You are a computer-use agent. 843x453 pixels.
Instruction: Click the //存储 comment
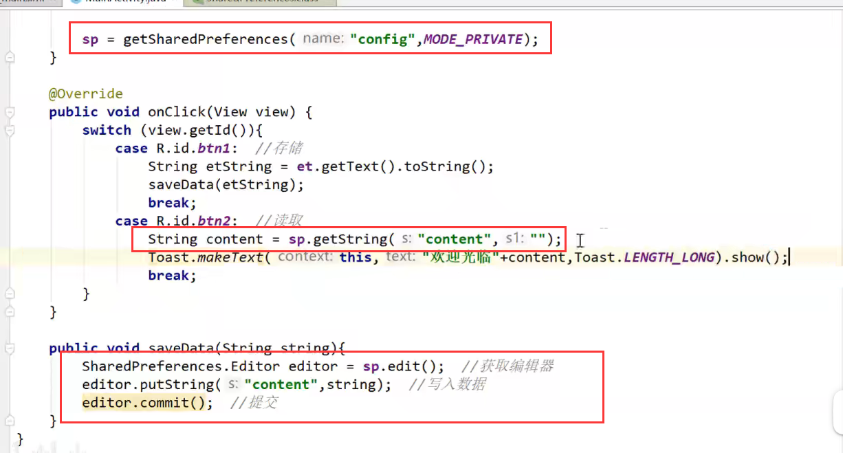pyautogui.click(x=278, y=148)
